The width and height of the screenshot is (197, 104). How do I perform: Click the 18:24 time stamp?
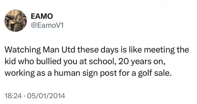tap(13, 96)
